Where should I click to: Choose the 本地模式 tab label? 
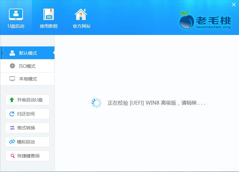28,79
